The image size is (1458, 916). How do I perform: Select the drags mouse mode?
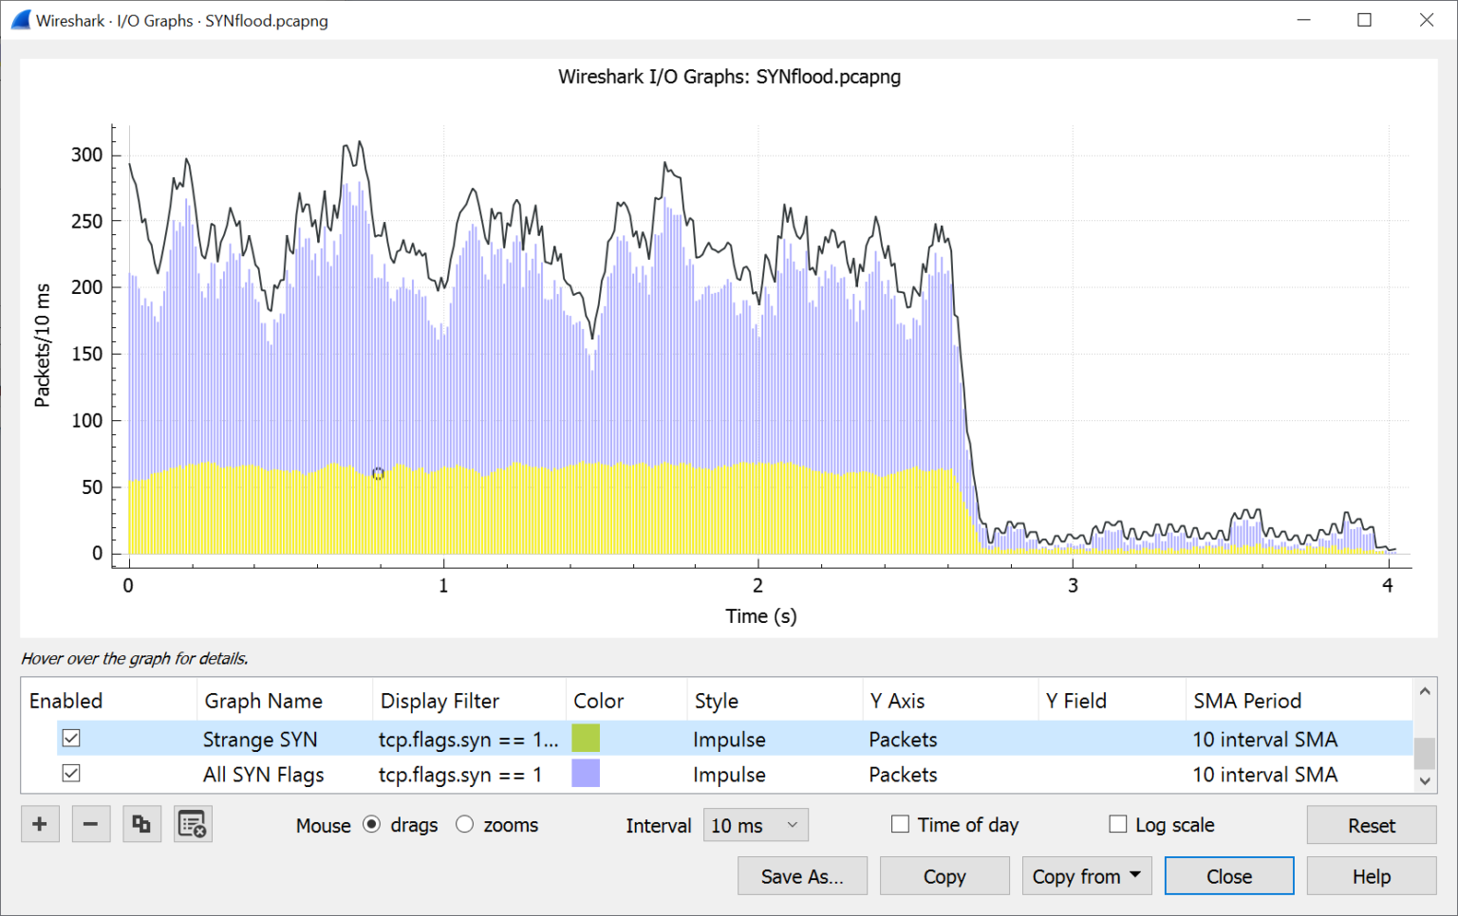click(371, 824)
